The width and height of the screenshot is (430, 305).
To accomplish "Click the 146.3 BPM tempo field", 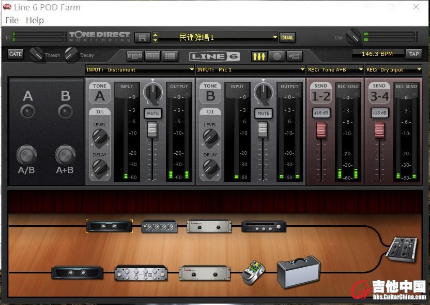I will [377, 54].
